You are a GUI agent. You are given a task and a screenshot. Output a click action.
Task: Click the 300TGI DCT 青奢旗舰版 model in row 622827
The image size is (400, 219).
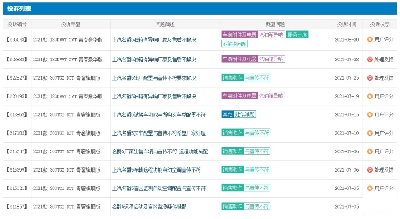pyautogui.click(x=67, y=78)
